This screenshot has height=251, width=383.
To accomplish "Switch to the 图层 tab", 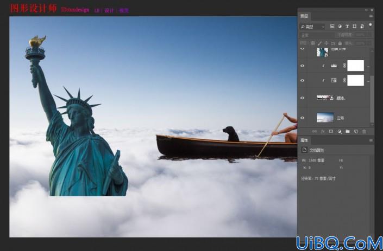I will pyautogui.click(x=304, y=16).
